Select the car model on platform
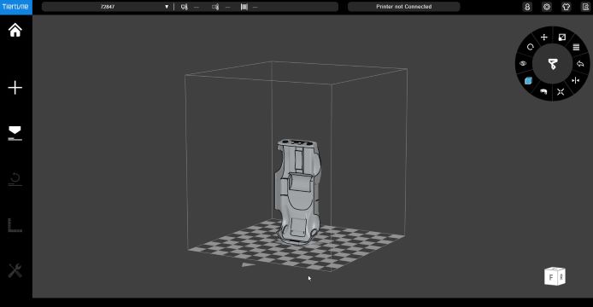 coord(297,191)
